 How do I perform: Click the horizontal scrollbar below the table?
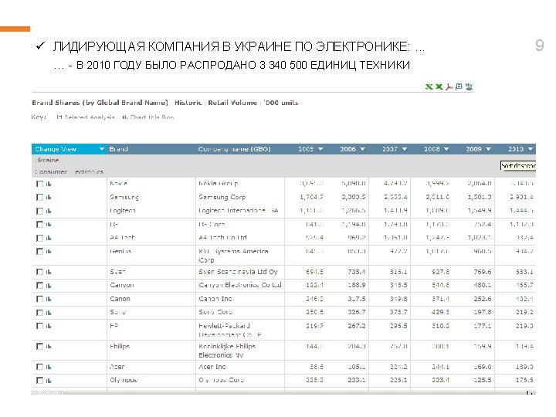point(283,392)
